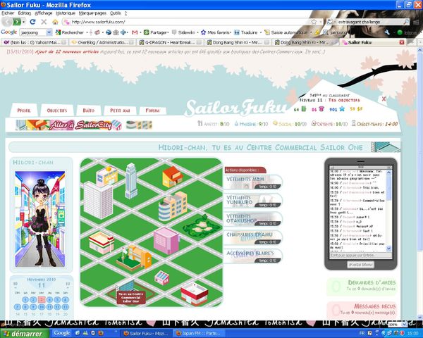The width and height of the screenshot is (423, 338).
Task: Choose the Vêtements Otakushop action
Action: [253, 219]
